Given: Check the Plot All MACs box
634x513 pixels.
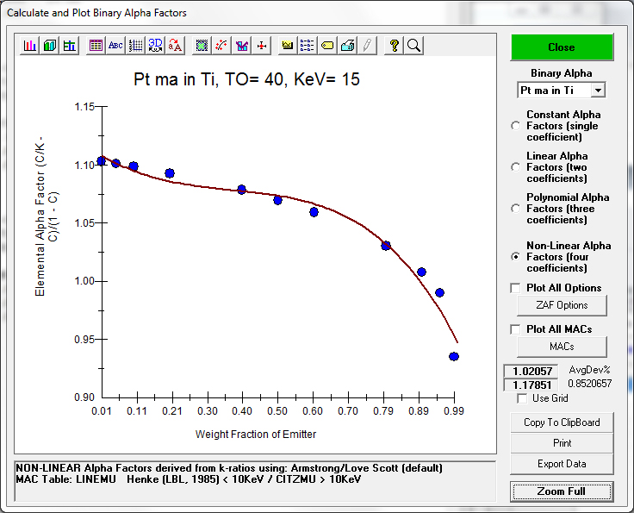Looking at the screenshot, I should tap(516, 329).
